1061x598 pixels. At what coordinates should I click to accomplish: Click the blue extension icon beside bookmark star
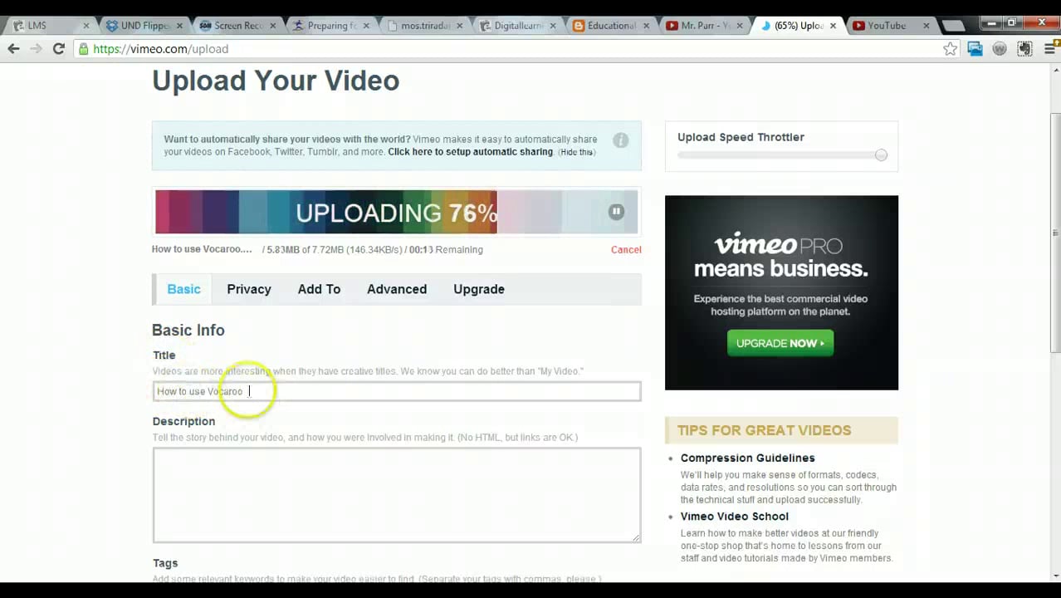(975, 49)
